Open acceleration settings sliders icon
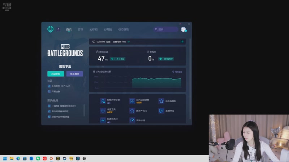289x162 pixels. (x=182, y=42)
